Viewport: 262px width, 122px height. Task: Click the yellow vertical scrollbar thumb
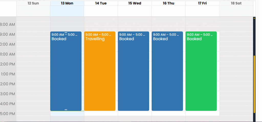click(x=254, y=84)
